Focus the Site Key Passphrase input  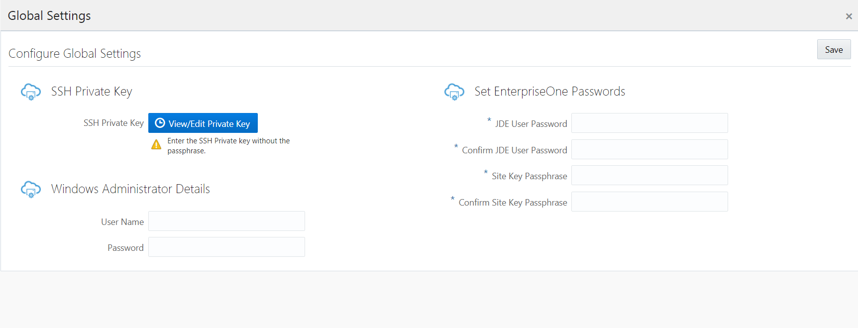coord(649,175)
